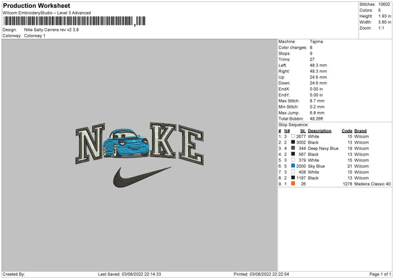Click the 'N#' column header

point(287,131)
